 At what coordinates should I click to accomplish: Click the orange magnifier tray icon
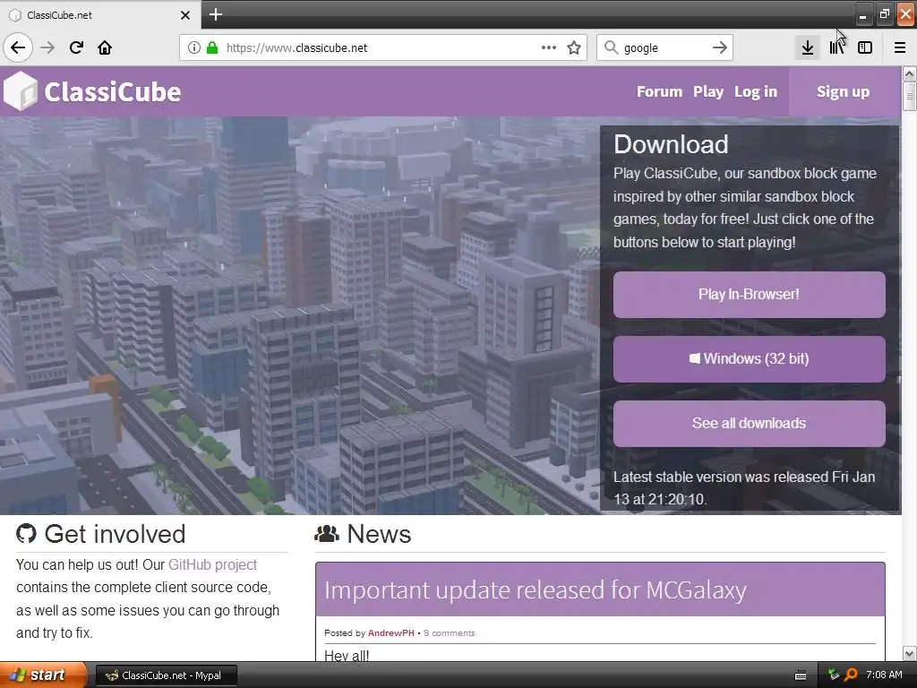tap(851, 675)
